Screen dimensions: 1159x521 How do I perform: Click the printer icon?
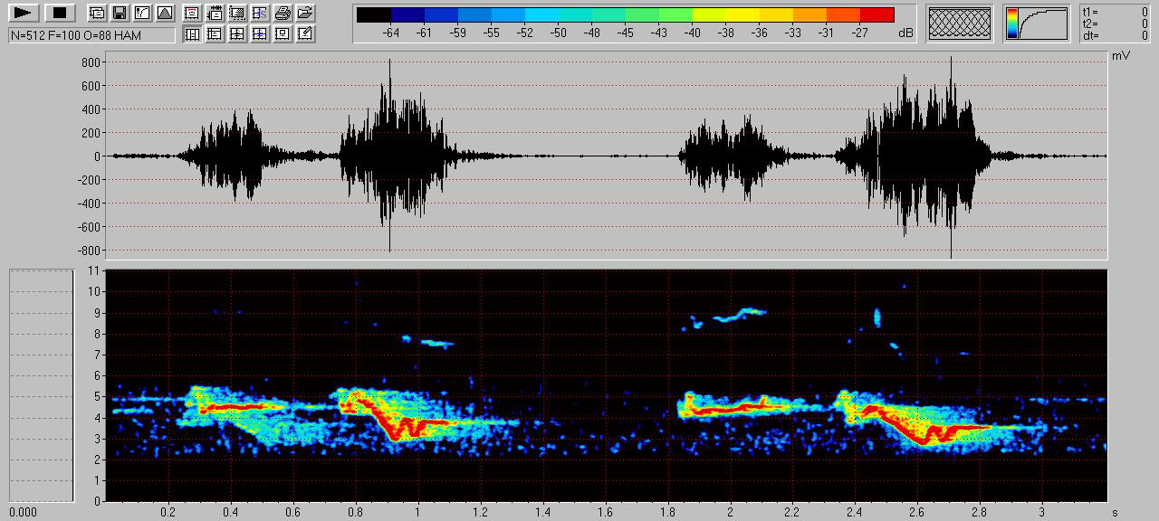(283, 13)
